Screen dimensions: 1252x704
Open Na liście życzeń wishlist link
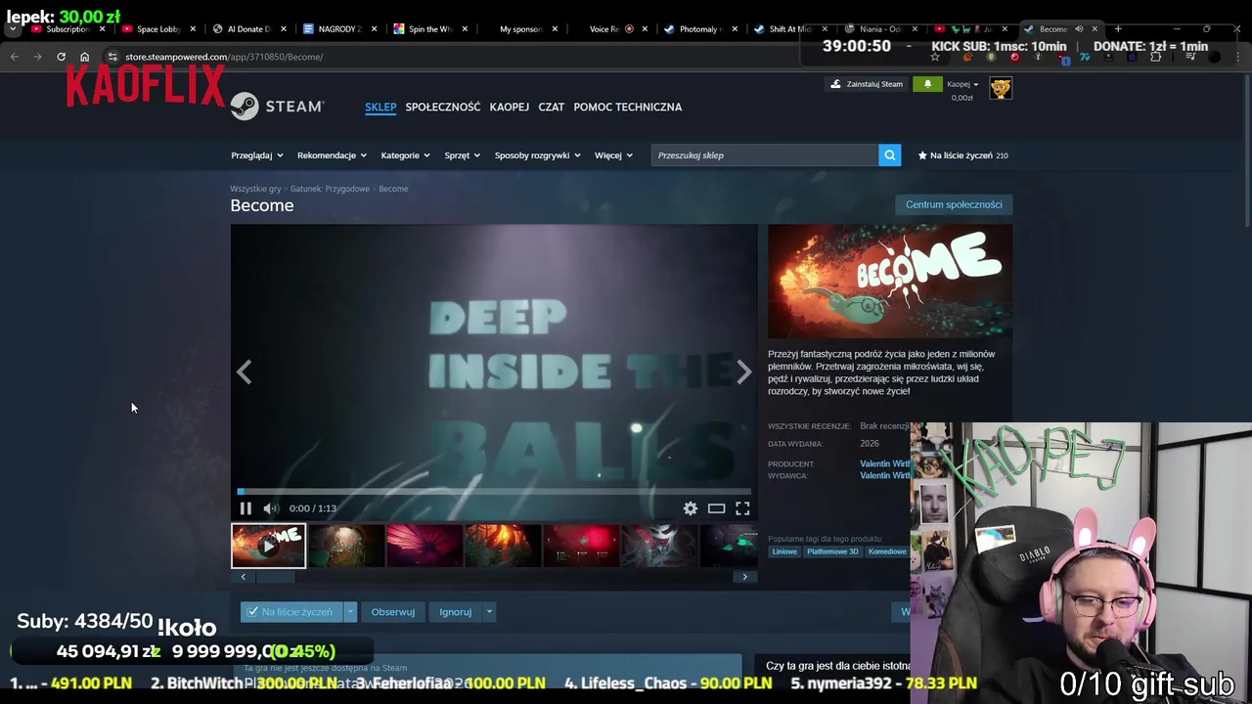(x=962, y=155)
